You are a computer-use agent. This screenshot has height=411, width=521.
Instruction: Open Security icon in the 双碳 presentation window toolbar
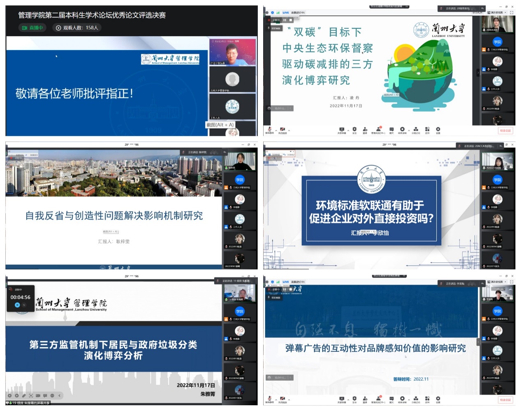click(354, 129)
